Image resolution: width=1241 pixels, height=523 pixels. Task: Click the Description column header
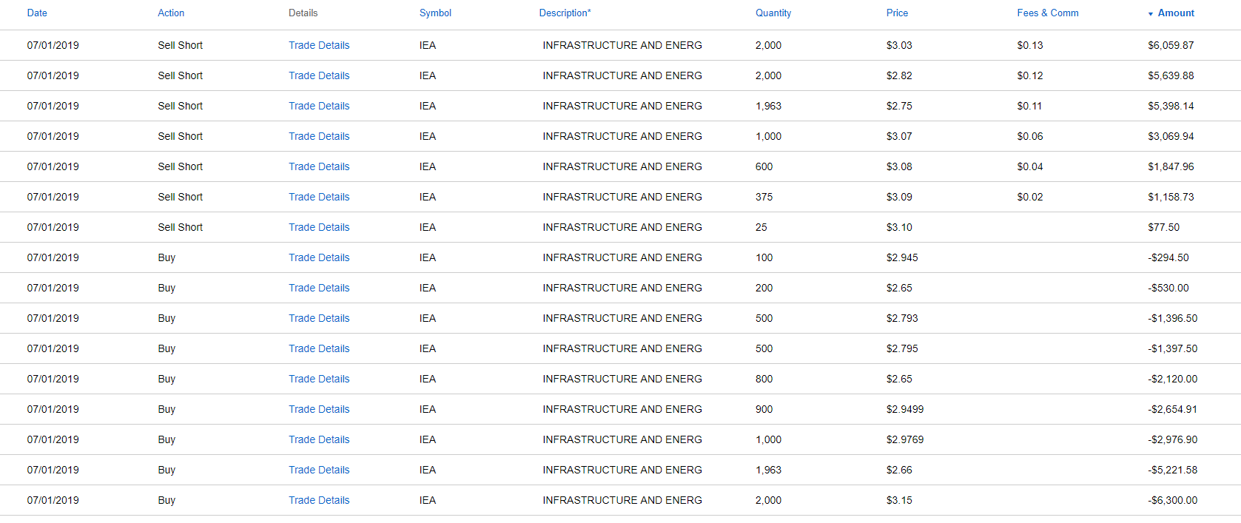565,13
